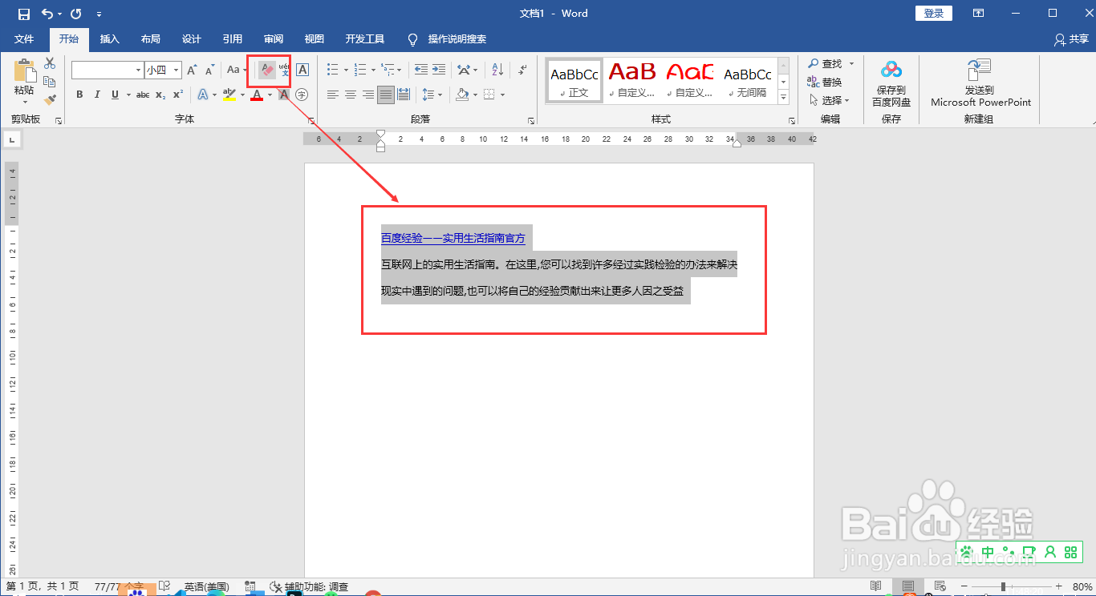Toggle subscript formatting
The height and width of the screenshot is (596, 1096).
point(160,95)
